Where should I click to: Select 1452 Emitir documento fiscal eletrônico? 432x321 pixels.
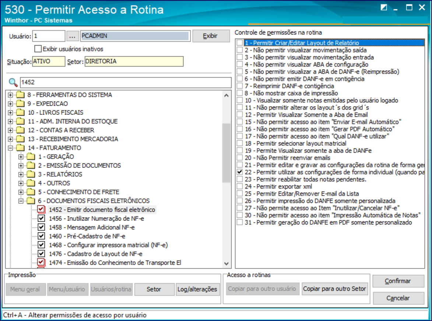point(102,209)
